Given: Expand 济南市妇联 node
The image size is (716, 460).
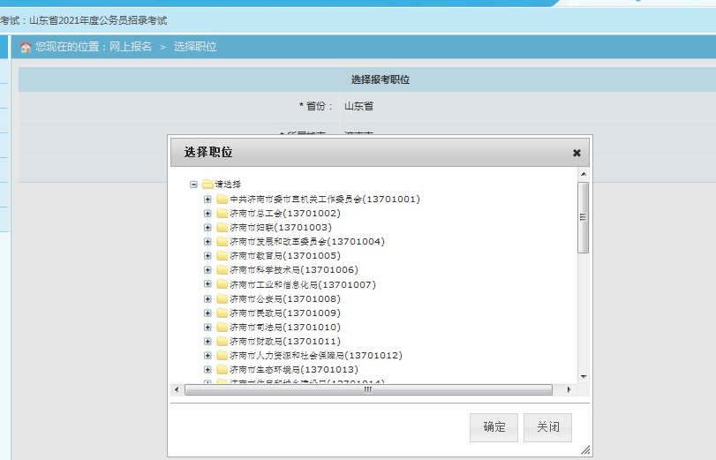Looking at the screenshot, I should [x=207, y=228].
